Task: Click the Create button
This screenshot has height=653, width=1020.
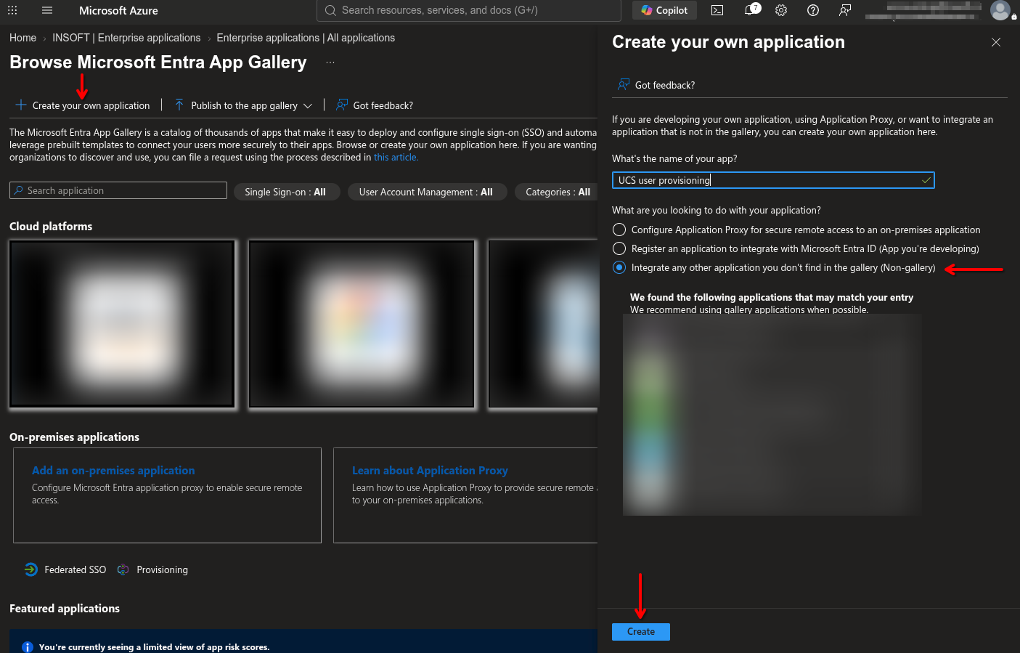Action: (641, 632)
